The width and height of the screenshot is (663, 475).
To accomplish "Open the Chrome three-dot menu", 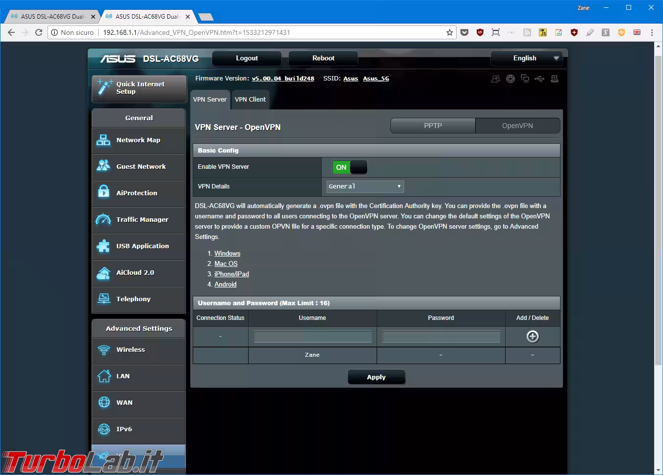I will click(x=652, y=32).
